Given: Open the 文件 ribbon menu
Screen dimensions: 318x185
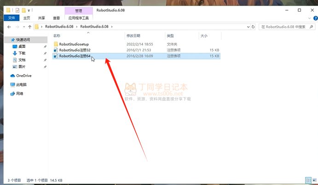Looking at the screenshot, I should click(12, 18).
